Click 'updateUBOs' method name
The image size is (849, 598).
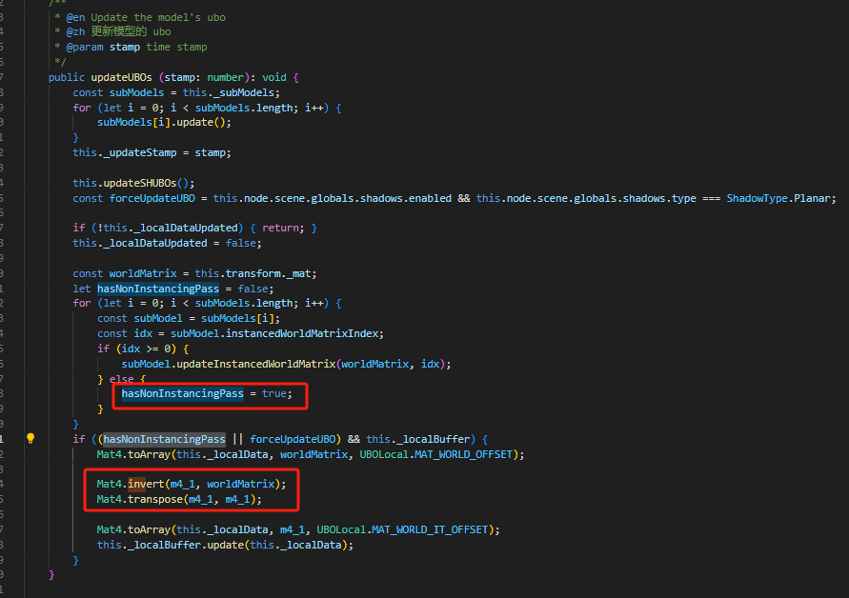(x=121, y=77)
